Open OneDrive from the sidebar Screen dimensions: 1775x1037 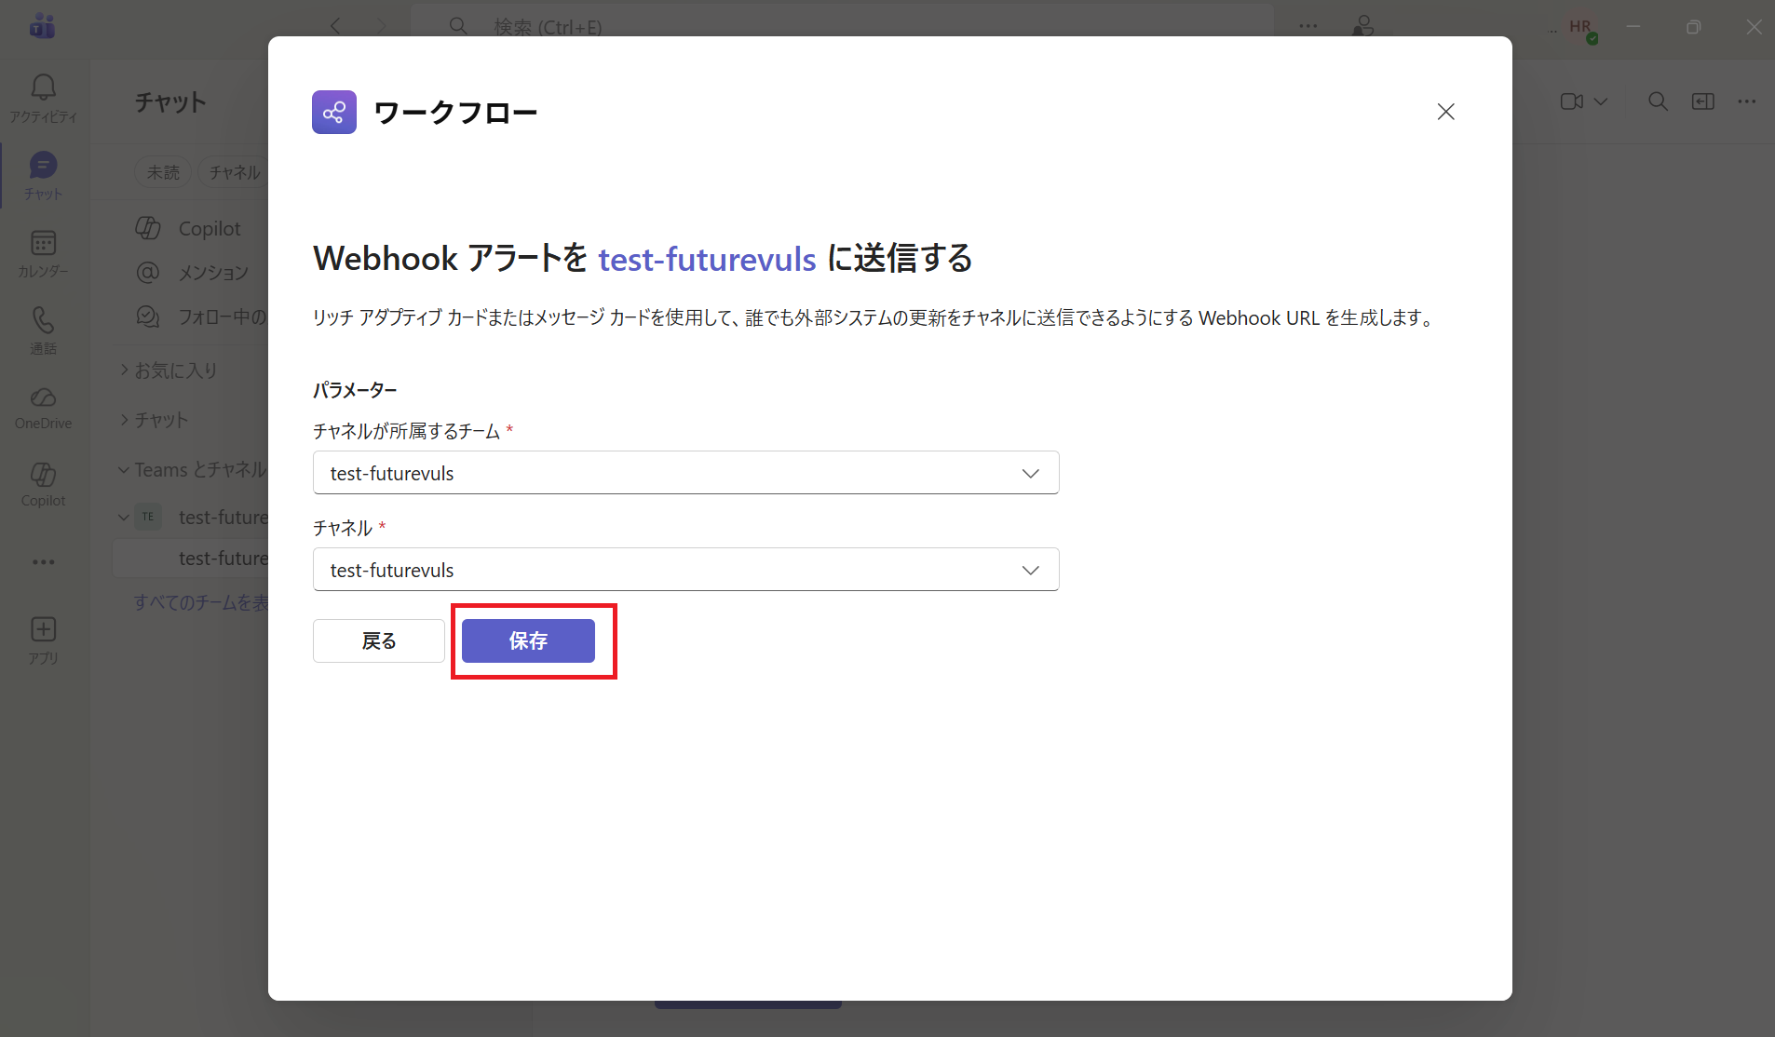coord(43,407)
